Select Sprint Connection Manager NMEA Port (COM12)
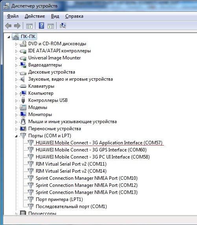Screen dimensions: 197x225 (87, 185)
